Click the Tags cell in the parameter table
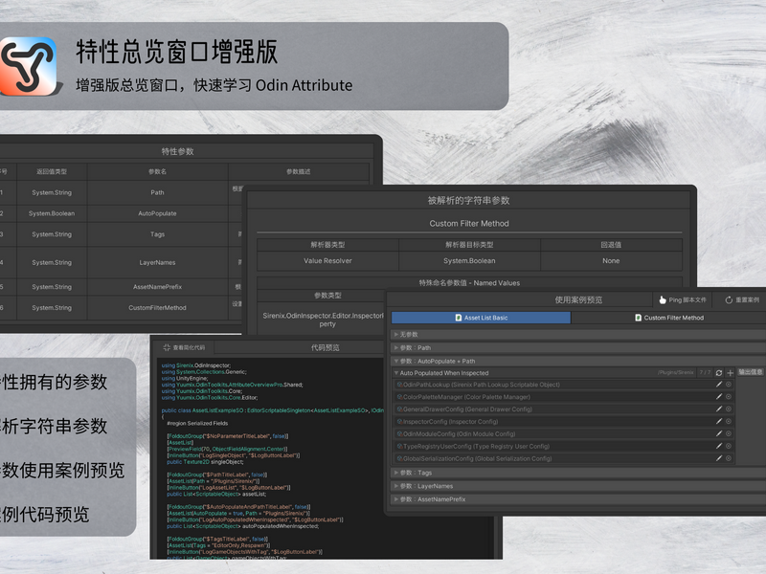766x574 pixels. pos(157,234)
